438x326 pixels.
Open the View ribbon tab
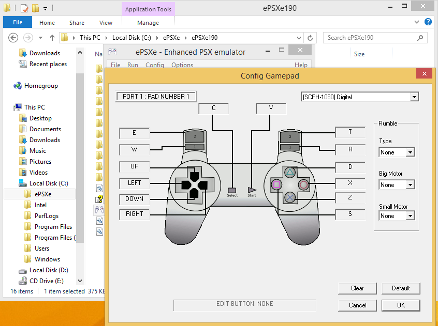pyautogui.click(x=106, y=23)
